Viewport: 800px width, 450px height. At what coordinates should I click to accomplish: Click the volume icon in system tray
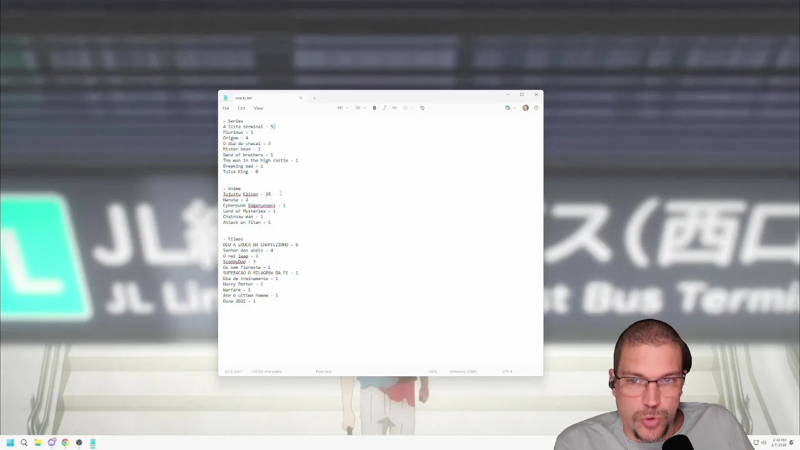tap(763, 442)
